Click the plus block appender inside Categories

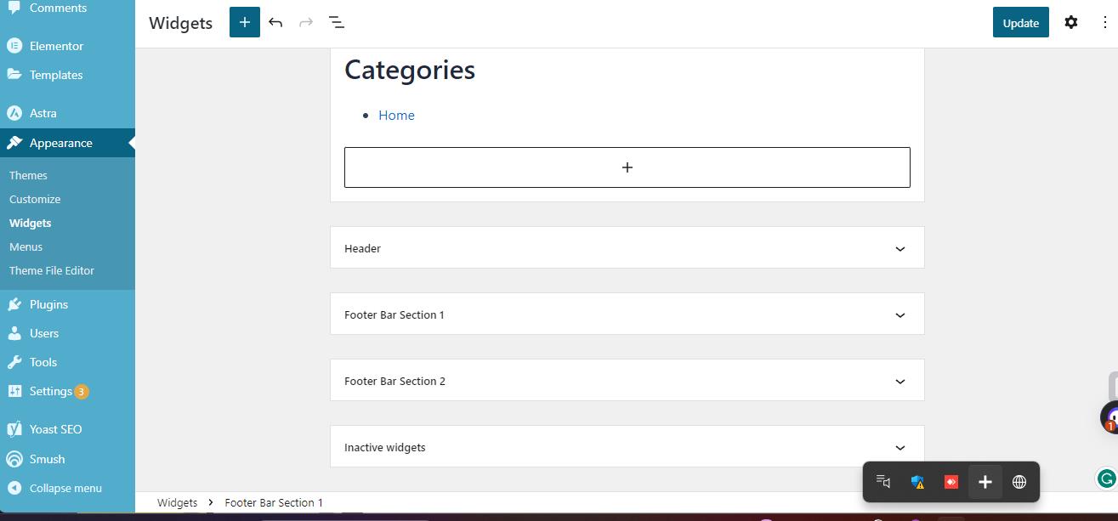click(x=627, y=167)
